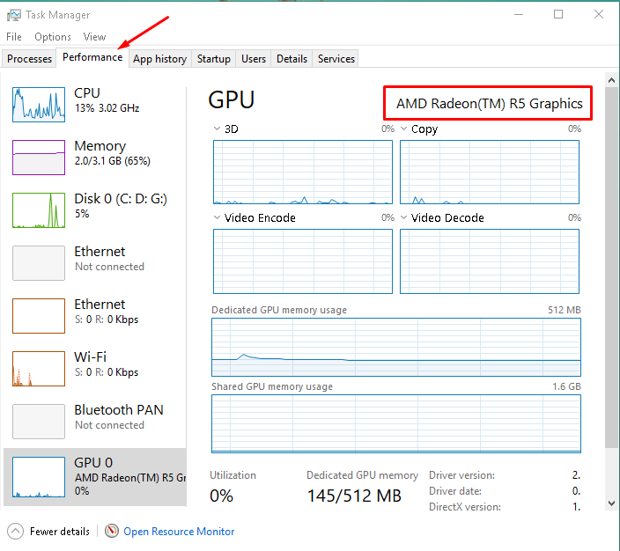Viewport: 620px width, 551px height.
Task: Click the "Driver version:" label
Action: click(x=461, y=475)
